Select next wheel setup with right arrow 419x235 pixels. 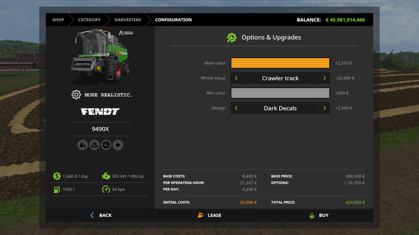point(324,78)
